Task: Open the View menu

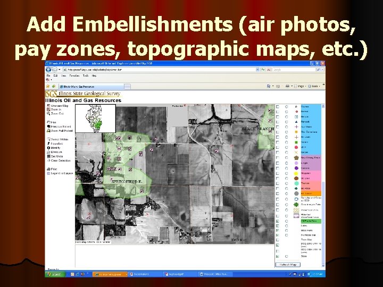Action: pyautogui.click(x=63, y=75)
